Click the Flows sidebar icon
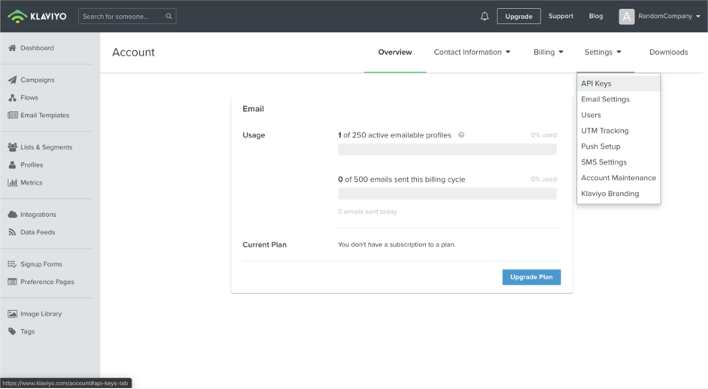 [12, 98]
